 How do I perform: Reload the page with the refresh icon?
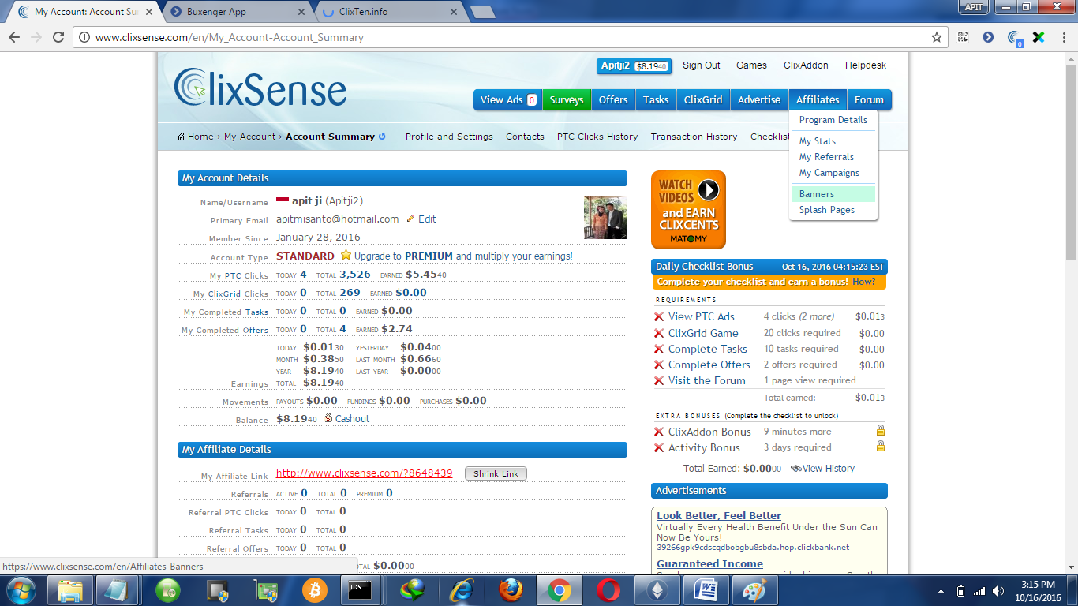pyautogui.click(x=58, y=37)
